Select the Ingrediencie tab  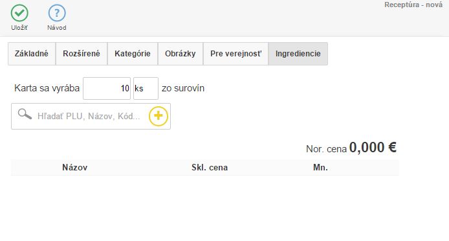coord(298,54)
